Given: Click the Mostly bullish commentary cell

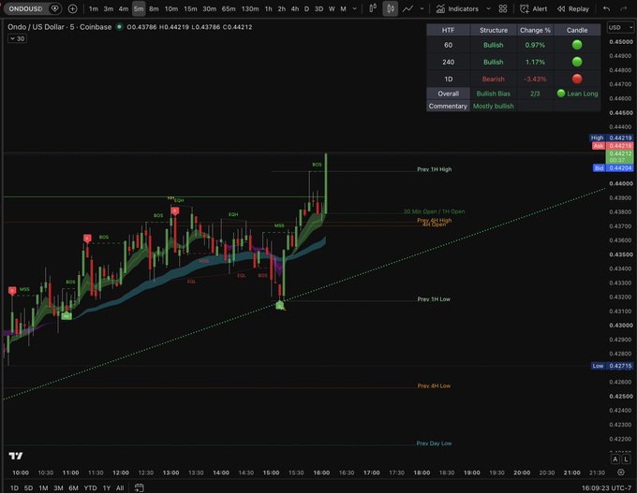Looking at the screenshot, I should point(493,106).
